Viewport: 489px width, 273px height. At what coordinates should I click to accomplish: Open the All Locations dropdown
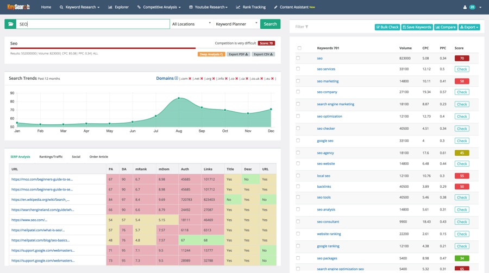[x=191, y=24]
